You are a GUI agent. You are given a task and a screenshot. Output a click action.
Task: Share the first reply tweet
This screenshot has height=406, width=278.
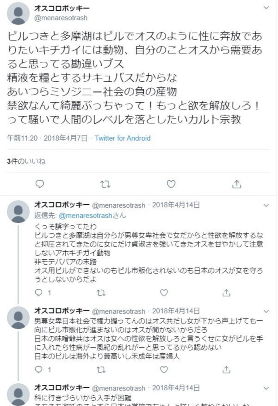[x=227, y=293]
